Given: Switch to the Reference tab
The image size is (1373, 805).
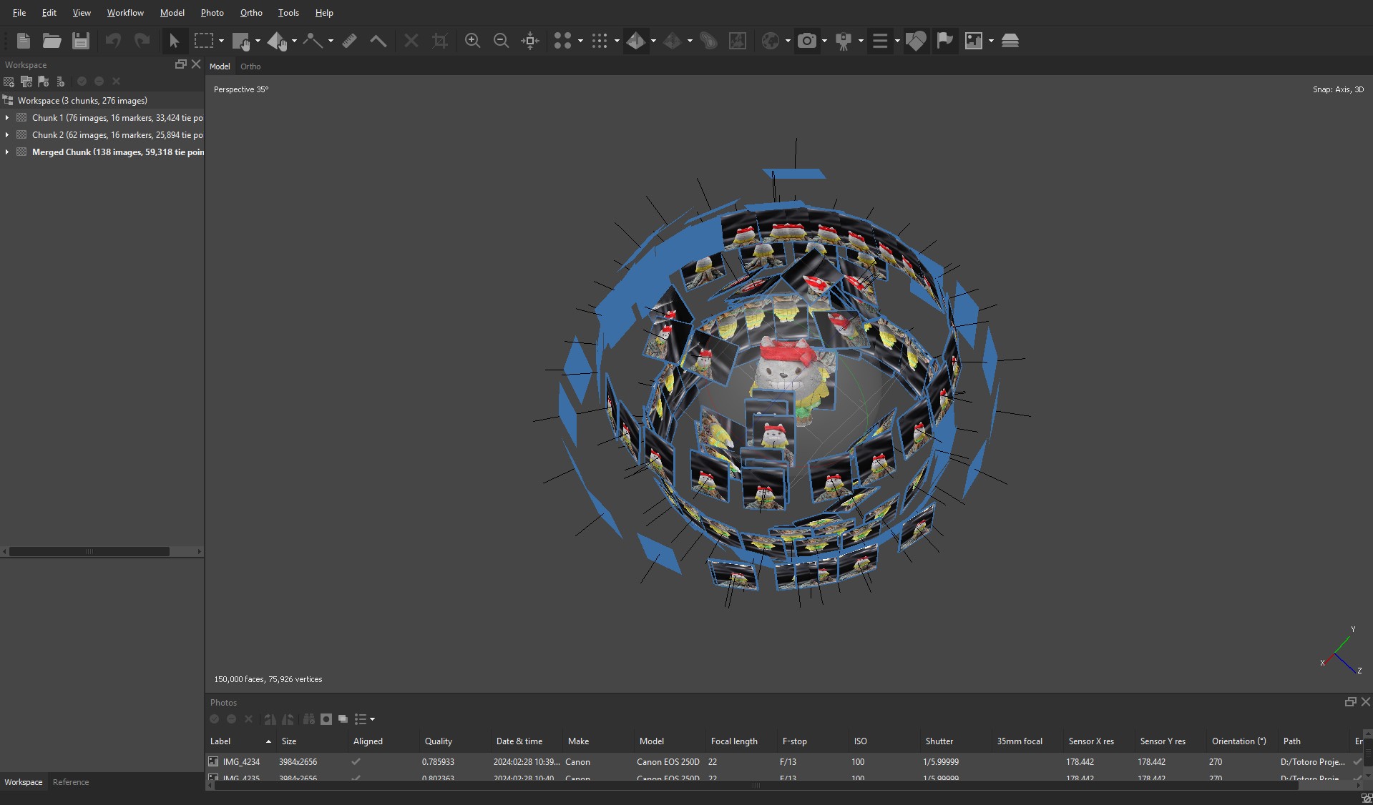Looking at the screenshot, I should [x=71, y=782].
